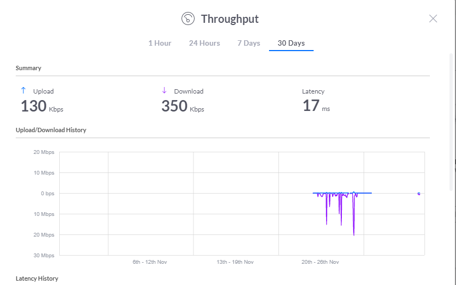Click the Latency History heading
The width and height of the screenshot is (456, 285).
[37, 278]
